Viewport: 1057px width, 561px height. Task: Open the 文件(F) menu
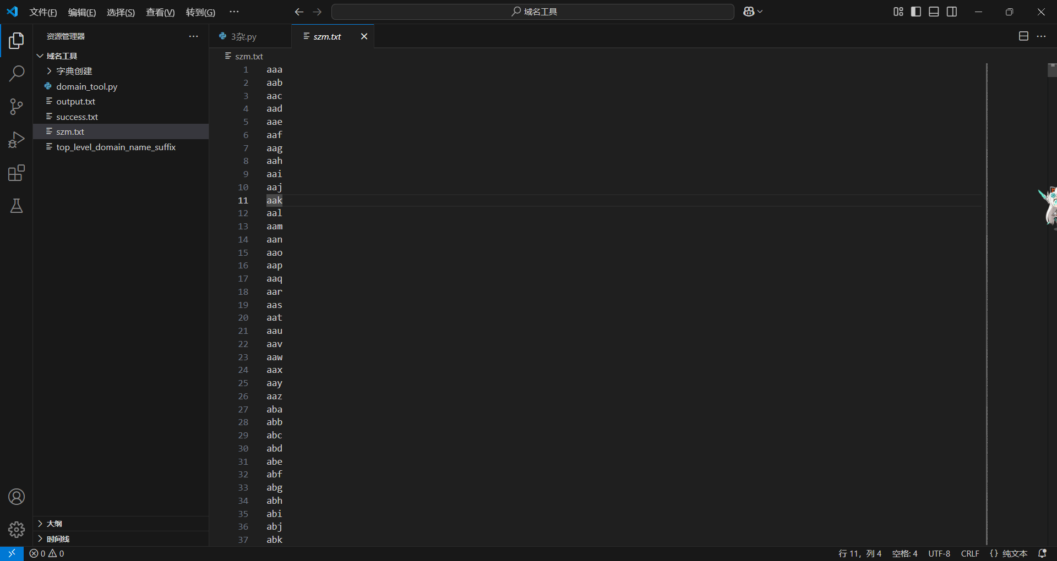coord(43,12)
